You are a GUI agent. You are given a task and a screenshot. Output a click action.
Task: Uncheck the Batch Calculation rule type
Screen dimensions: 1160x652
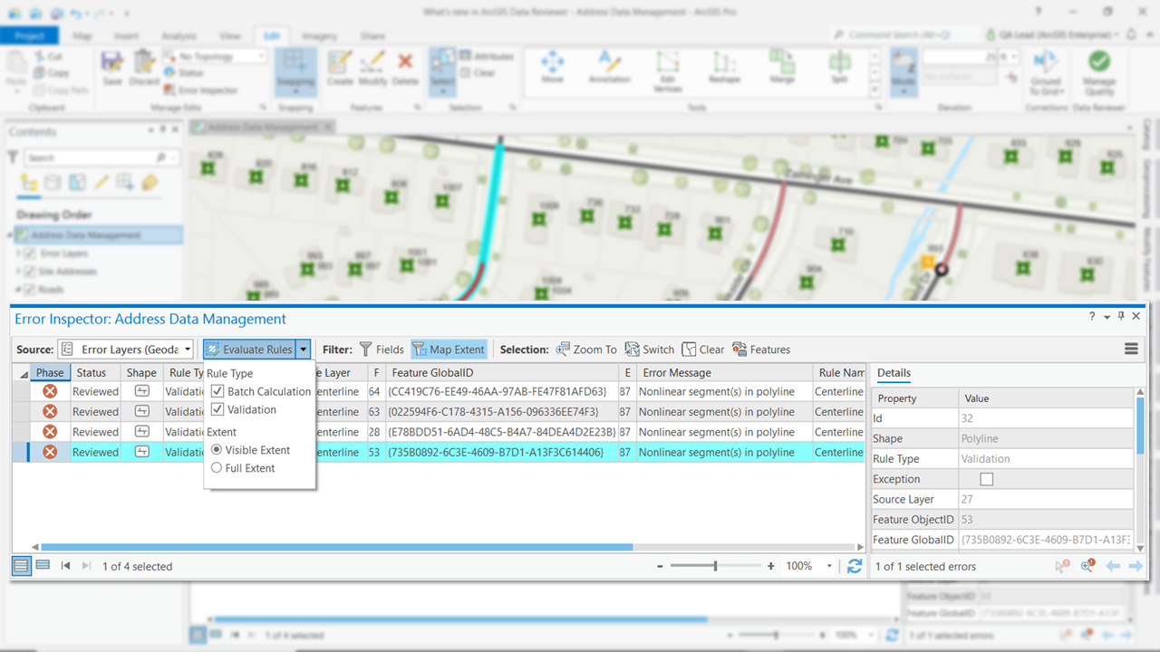tap(217, 391)
